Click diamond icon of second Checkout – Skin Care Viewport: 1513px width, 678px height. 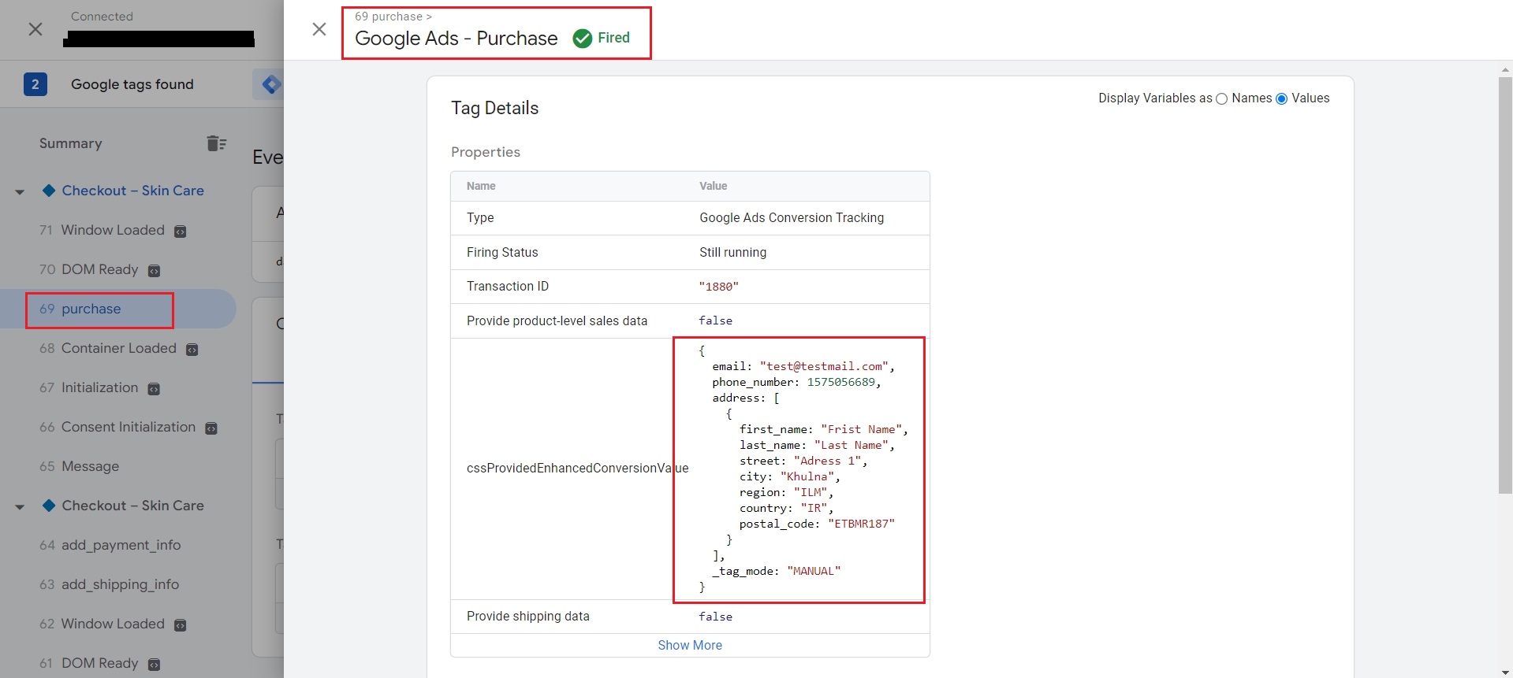point(49,506)
